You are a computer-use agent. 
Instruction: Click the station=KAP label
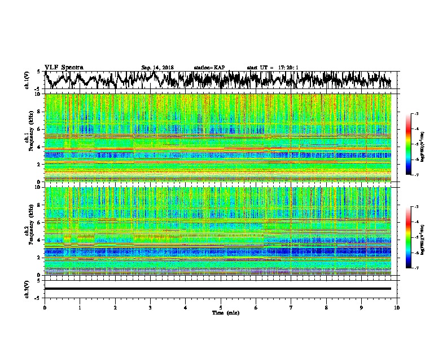point(209,68)
